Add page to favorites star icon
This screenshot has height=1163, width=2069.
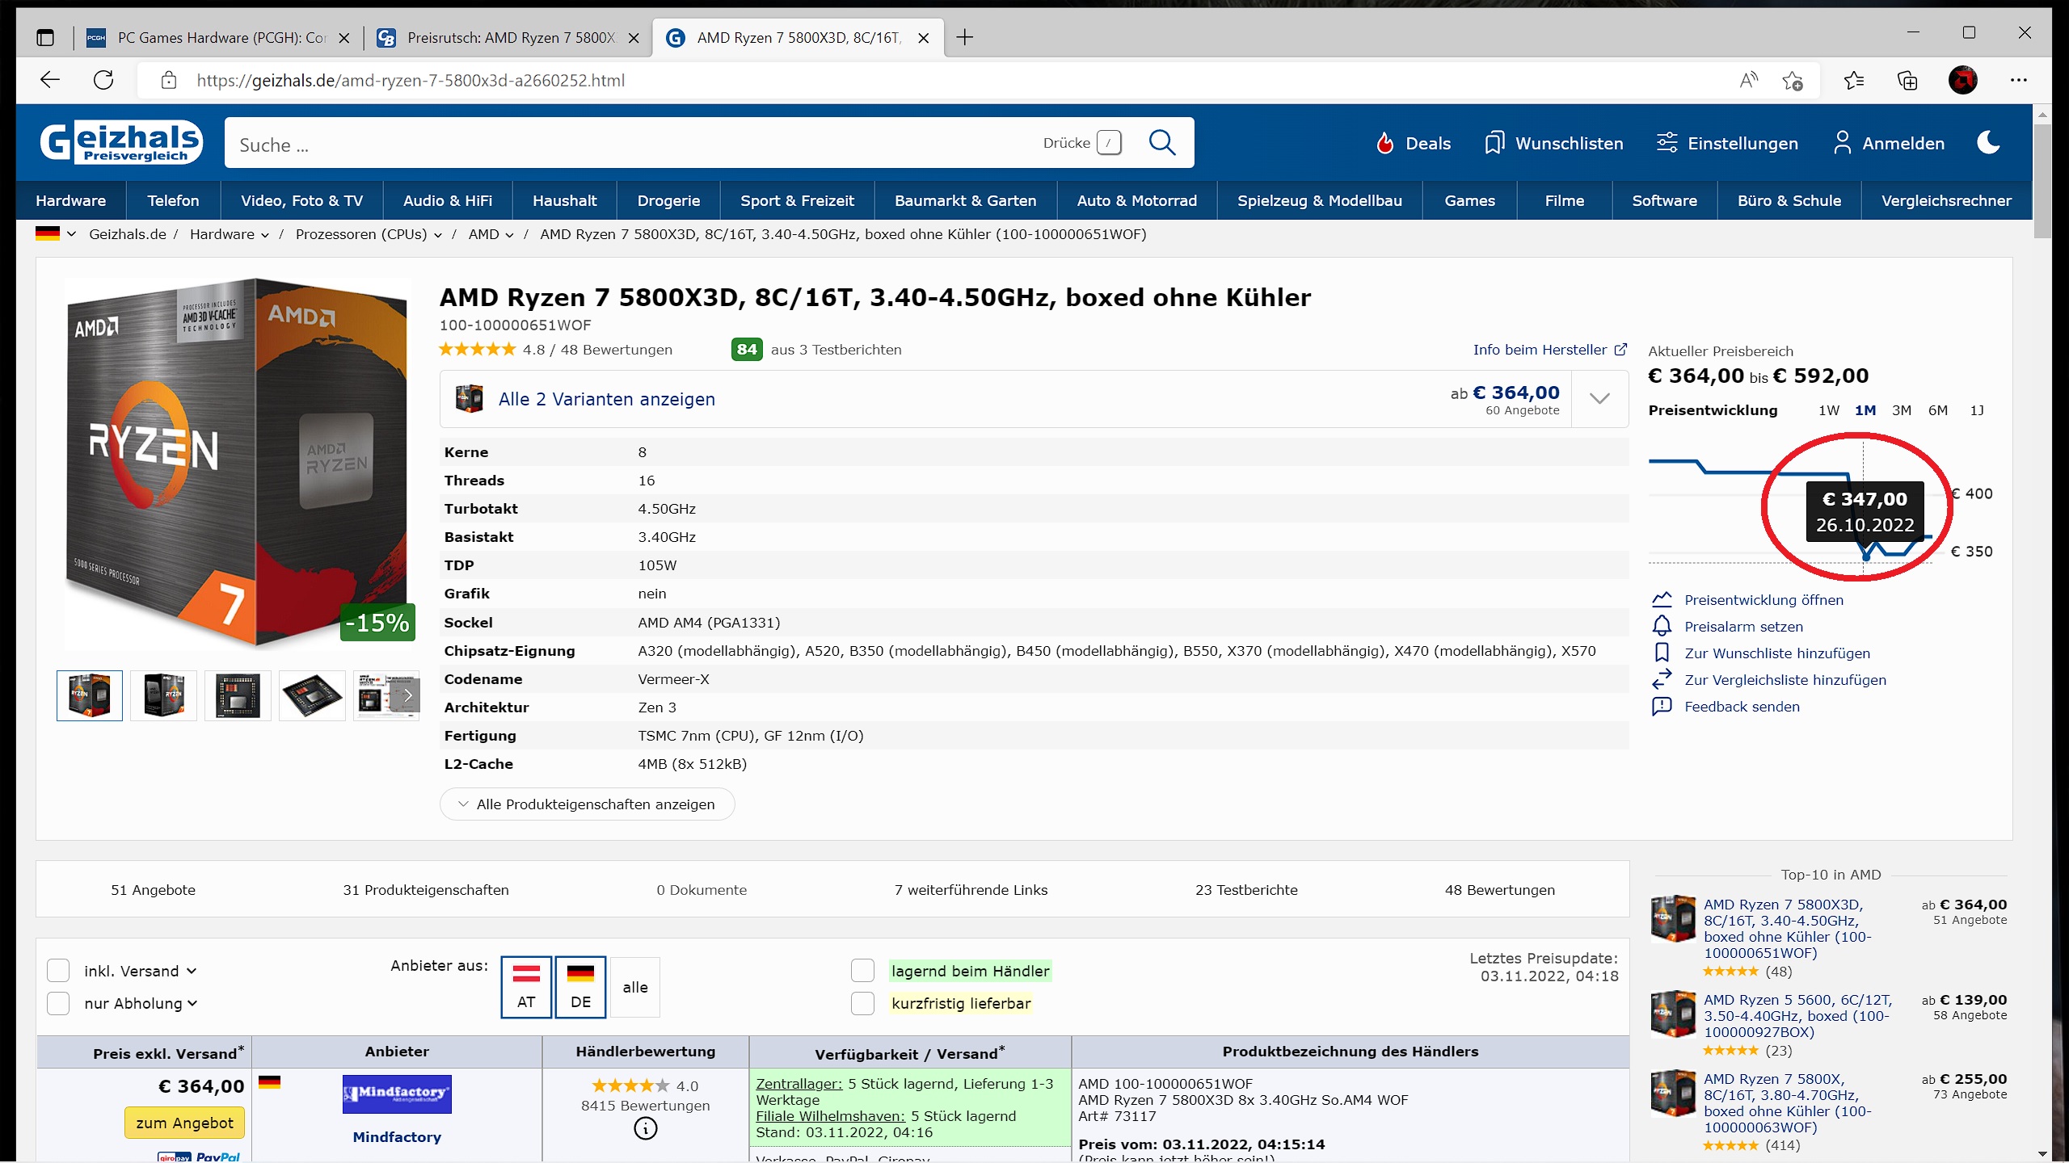click(1792, 80)
